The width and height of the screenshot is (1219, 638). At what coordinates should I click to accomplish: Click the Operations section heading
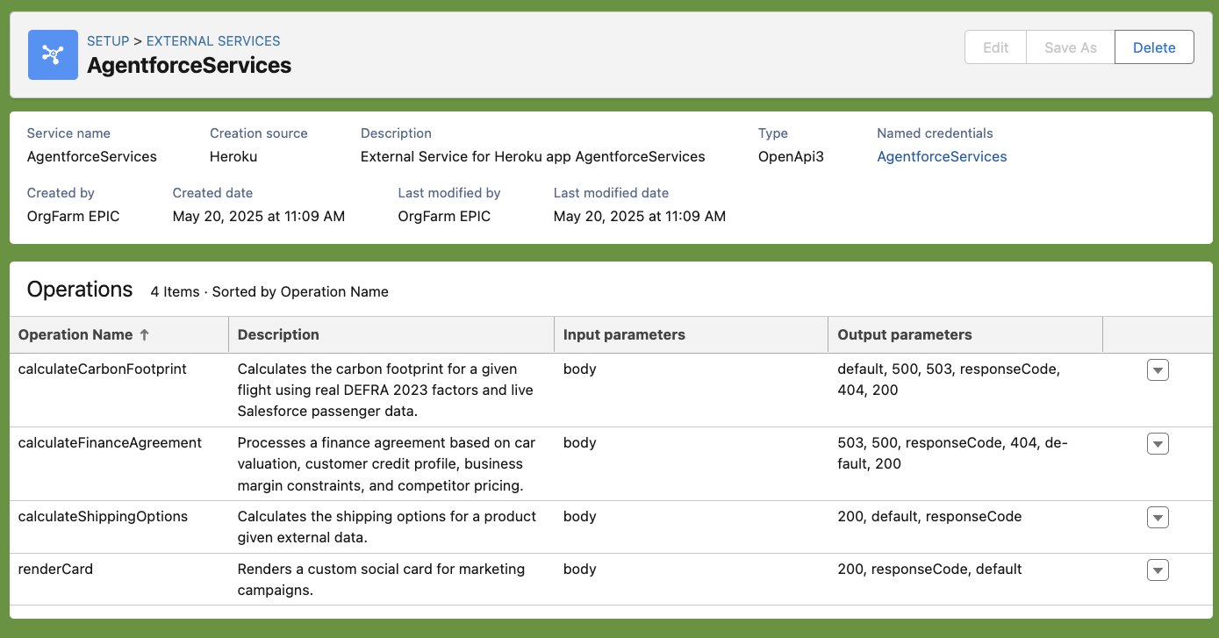[x=80, y=290]
